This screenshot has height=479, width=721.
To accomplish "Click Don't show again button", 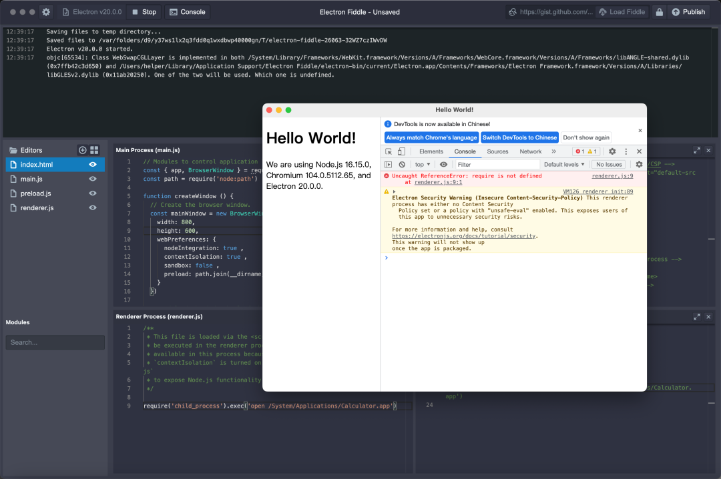I will coord(586,137).
